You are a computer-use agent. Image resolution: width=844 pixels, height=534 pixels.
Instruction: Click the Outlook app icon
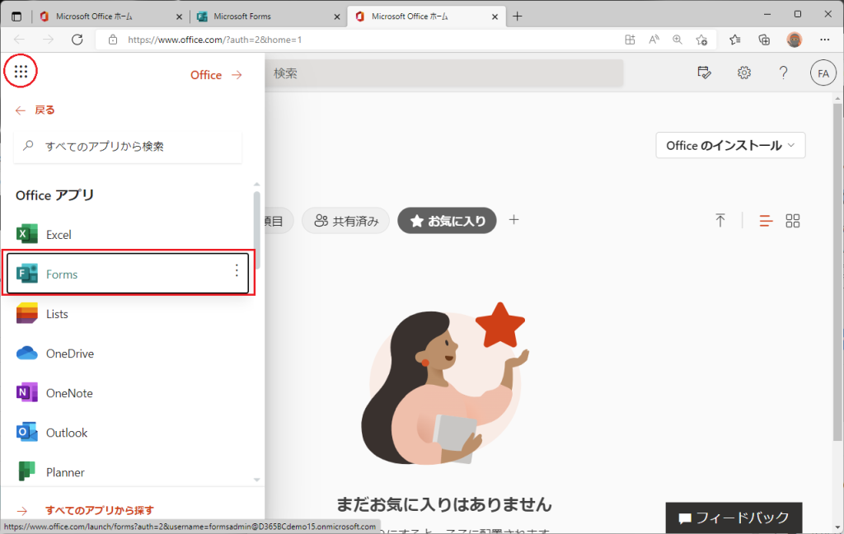click(x=27, y=433)
